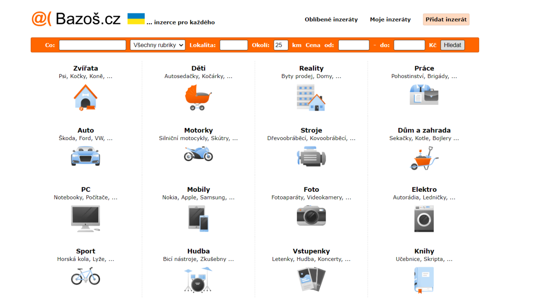
Task: Expand the Všechny rubriky dropdown
Action: (158, 45)
